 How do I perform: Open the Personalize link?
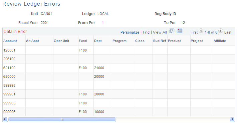130,32
